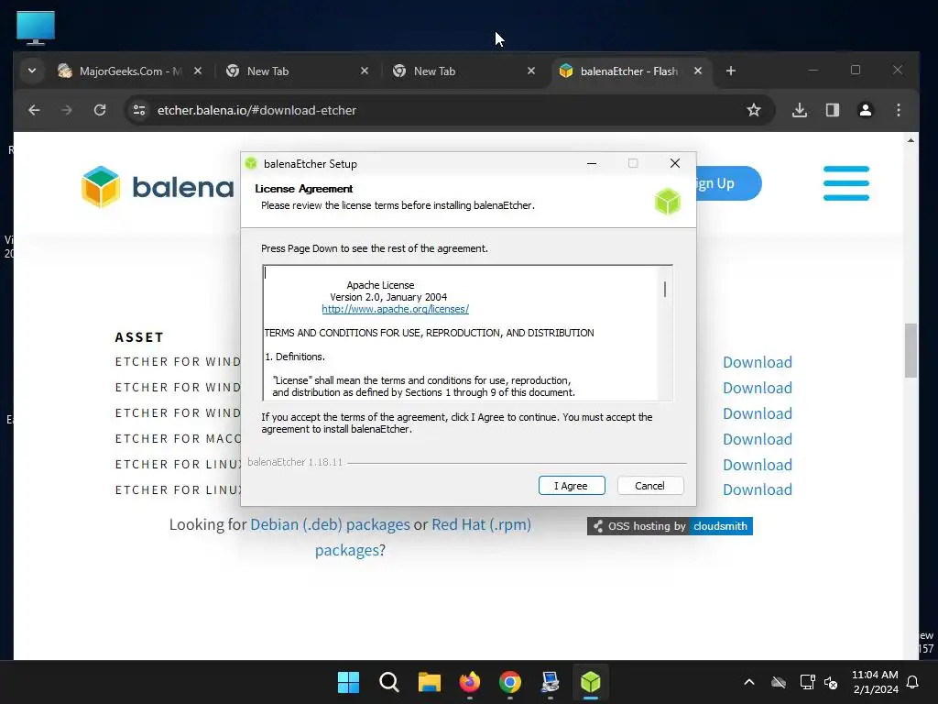
Task: Click the page scrollbar up arrow
Action: (911, 140)
